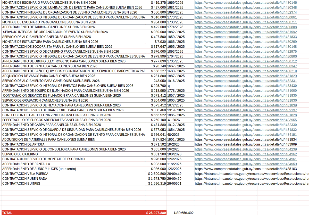Open the link ending in i480146

(246, 3)
